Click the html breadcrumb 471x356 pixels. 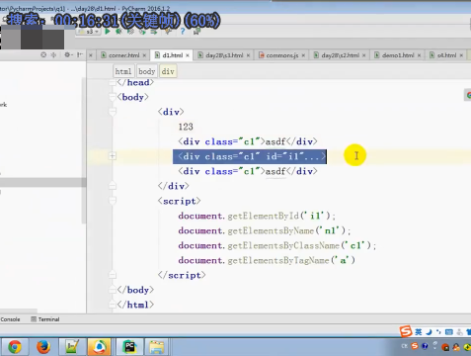[123, 71]
